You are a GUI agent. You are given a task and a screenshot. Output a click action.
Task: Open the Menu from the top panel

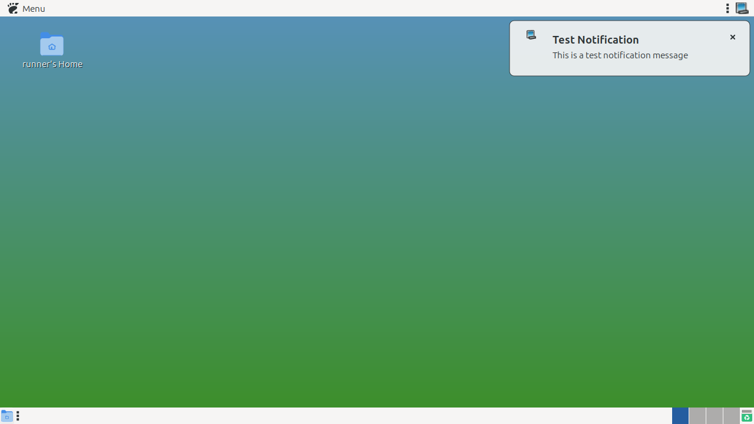point(27,8)
